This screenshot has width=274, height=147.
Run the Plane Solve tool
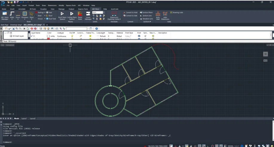pos(80,16)
